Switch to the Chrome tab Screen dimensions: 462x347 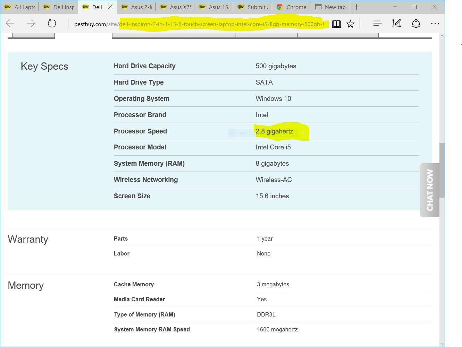(x=292, y=7)
